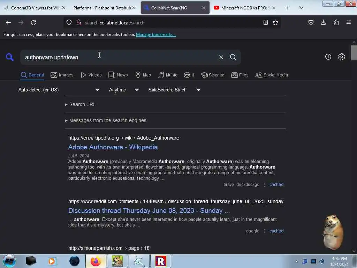This screenshot has width=357, height=268.
Task: Open cached copy of Wikipedia result
Action: point(276,185)
